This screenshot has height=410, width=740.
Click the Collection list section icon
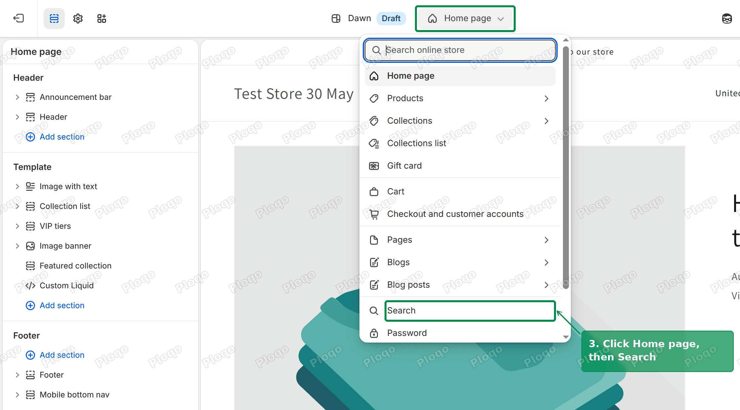coord(30,206)
